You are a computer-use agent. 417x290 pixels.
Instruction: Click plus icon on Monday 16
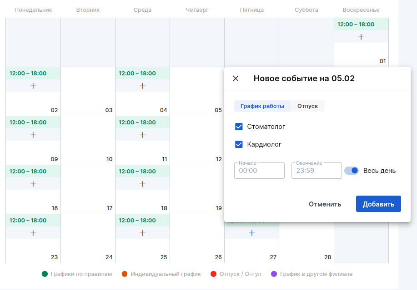(33, 184)
